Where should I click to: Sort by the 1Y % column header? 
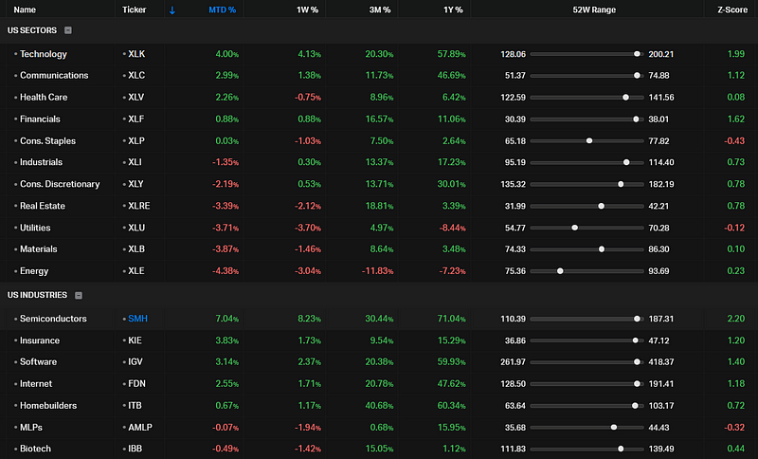point(453,9)
